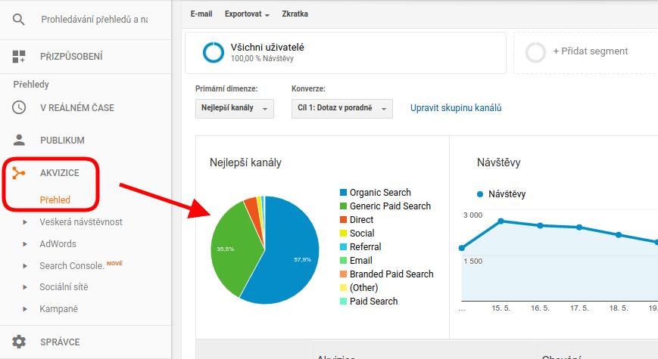Viewport: 658px width, 359px height.
Task: Click the E-mail button
Action: (201, 14)
